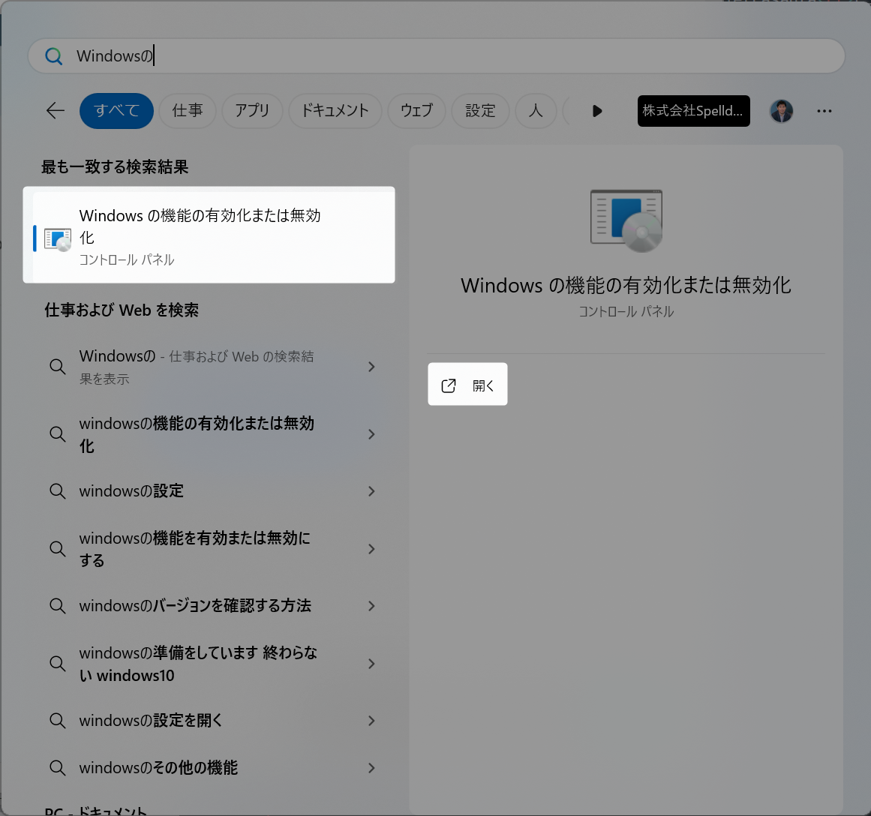Expand chevron for 'Windowsの - 仕事および Web' result
This screenshot has width=871, height=816.
pyautogui.click(x=371, y=367)
